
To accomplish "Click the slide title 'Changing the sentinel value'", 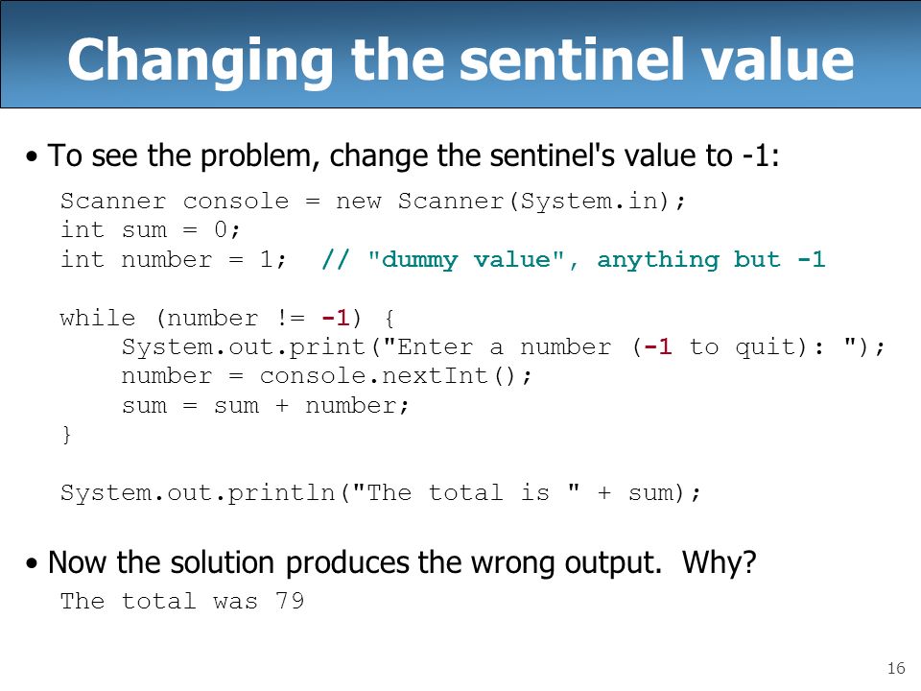I will click(x=460, y=60).
